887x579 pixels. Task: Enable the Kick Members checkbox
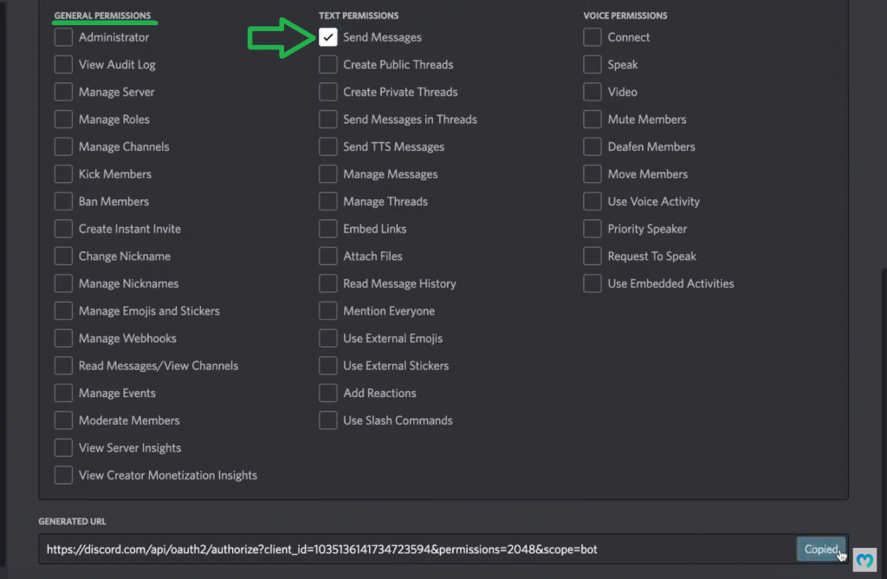pos(63,174)
